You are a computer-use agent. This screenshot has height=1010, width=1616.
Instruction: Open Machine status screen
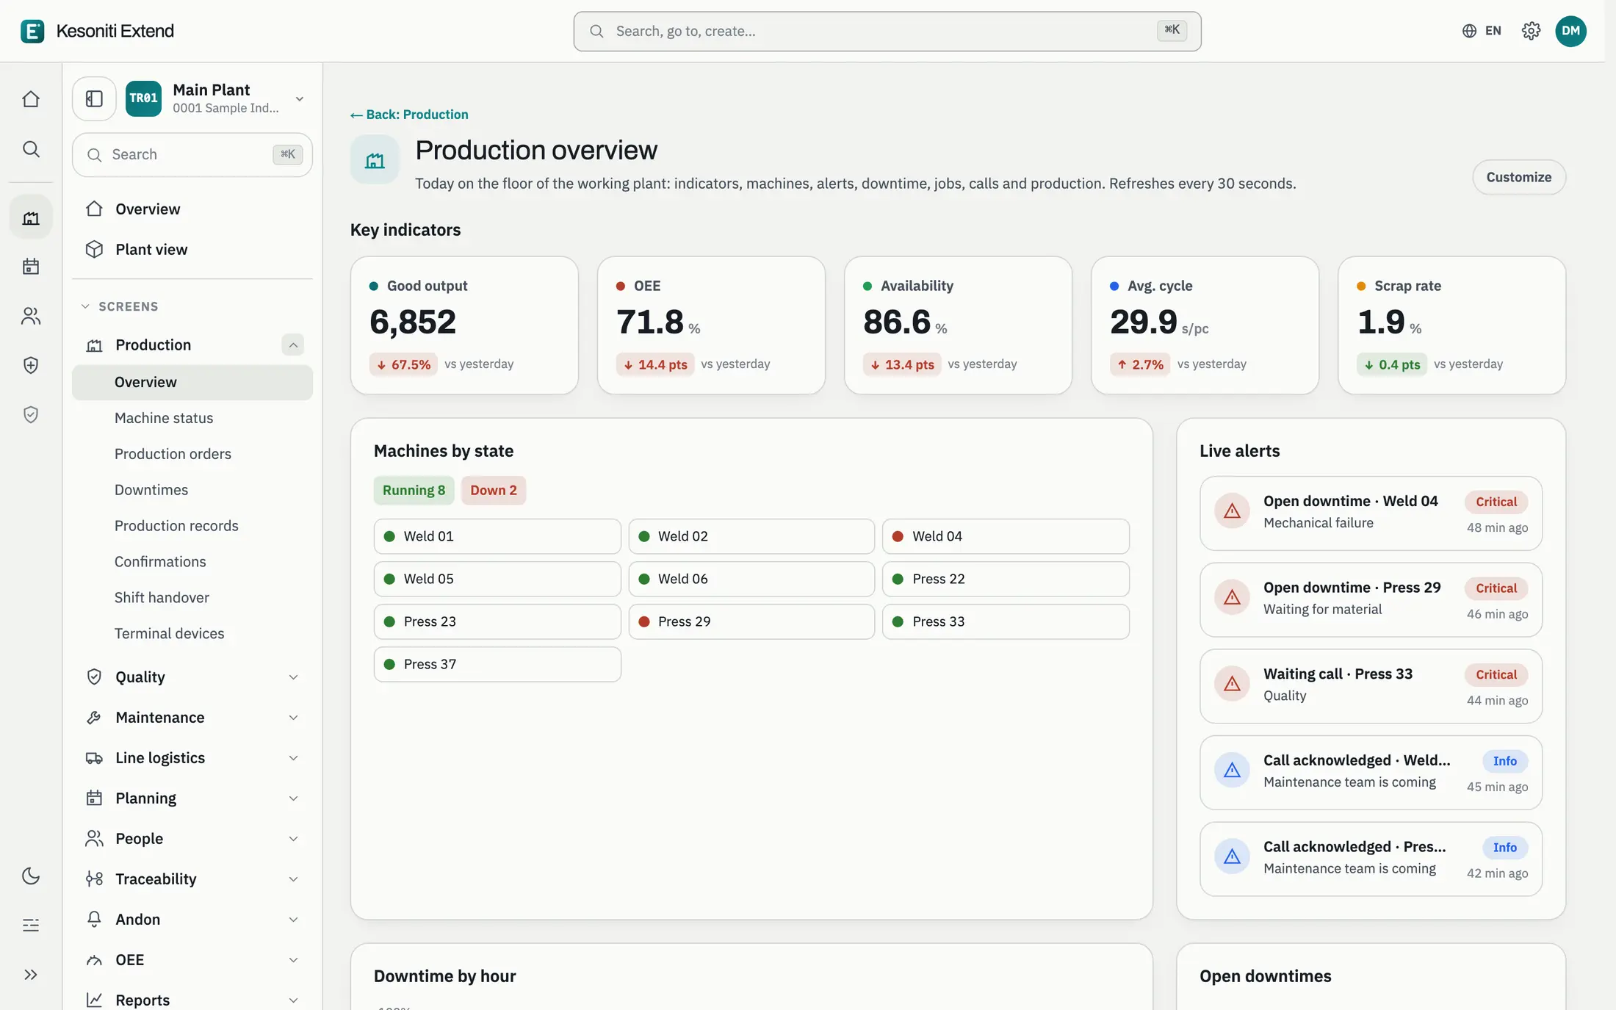point(192,418)
